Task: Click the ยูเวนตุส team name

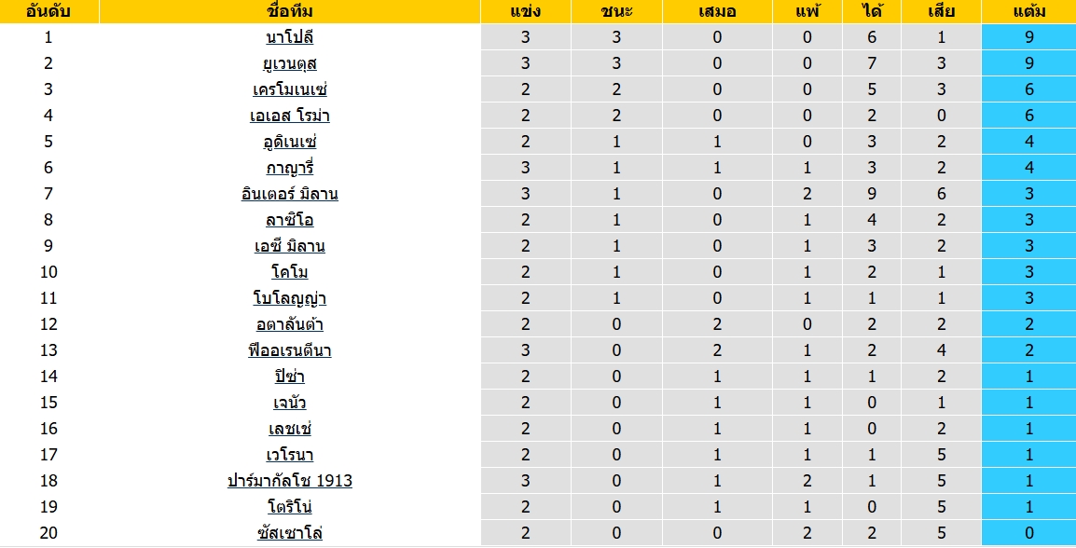Action: pos(290,63)
